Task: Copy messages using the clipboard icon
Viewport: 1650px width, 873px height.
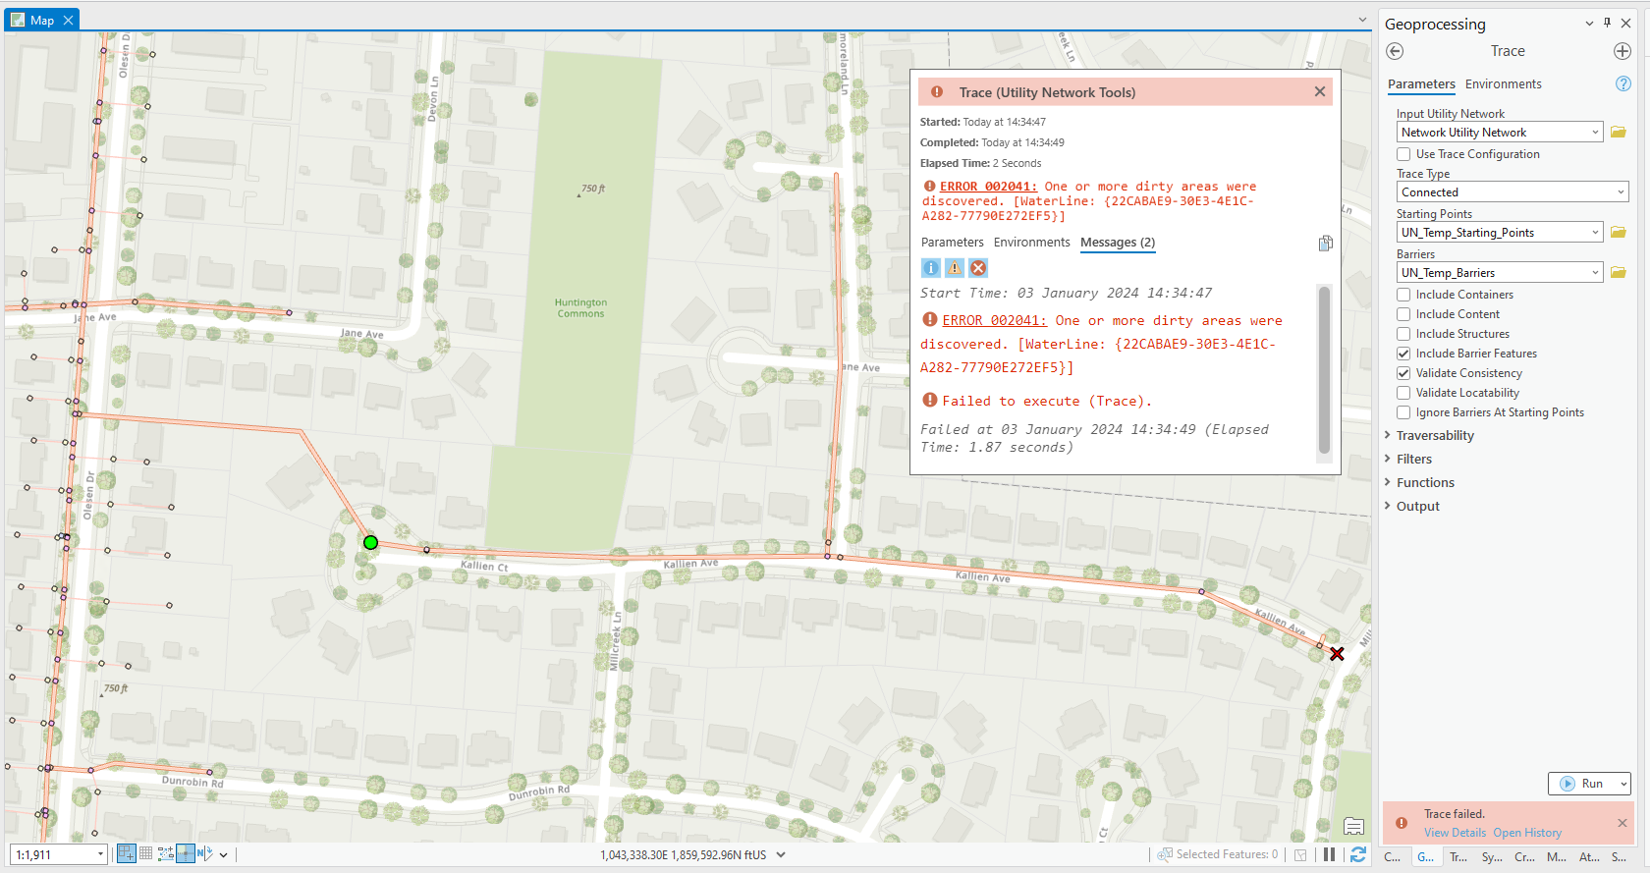Action: [1325, 244]
